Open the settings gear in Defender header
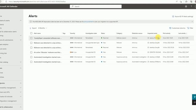Screen dimensions: 196x110 coord(186,6)
